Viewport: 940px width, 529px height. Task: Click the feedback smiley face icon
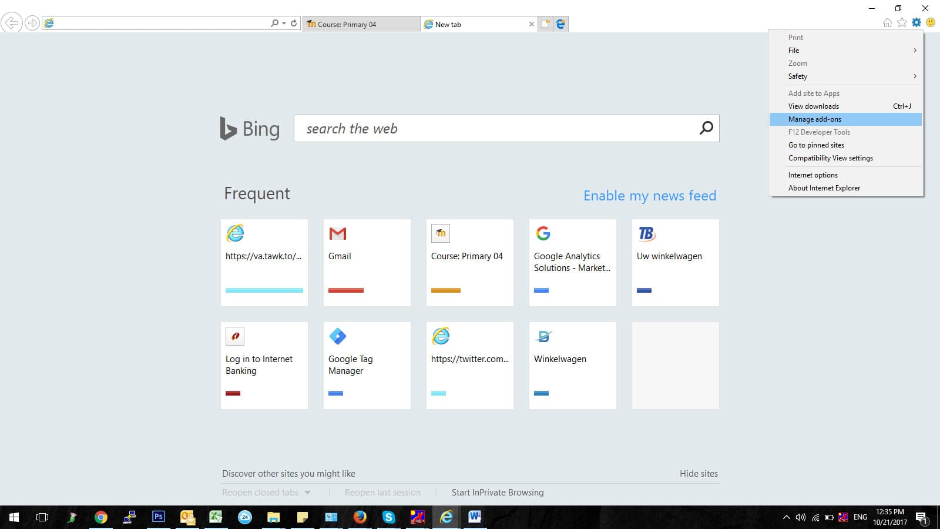tap(931, 22)
